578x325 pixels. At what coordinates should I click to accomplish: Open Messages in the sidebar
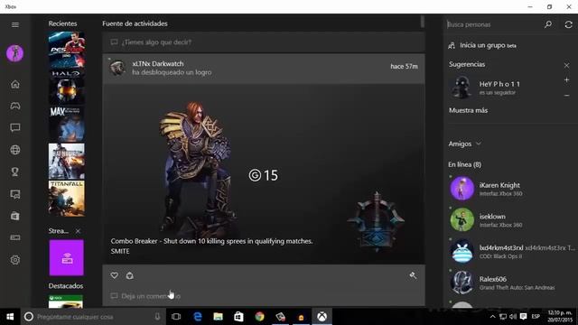(15, 128)
